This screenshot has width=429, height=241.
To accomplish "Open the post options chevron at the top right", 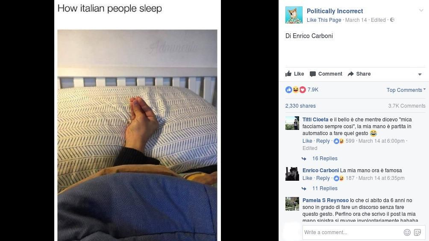I will [421, 10].
